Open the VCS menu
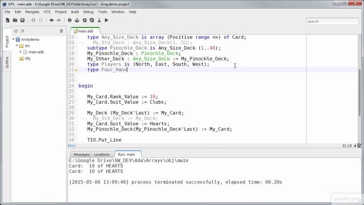 (x=47, y=12)
